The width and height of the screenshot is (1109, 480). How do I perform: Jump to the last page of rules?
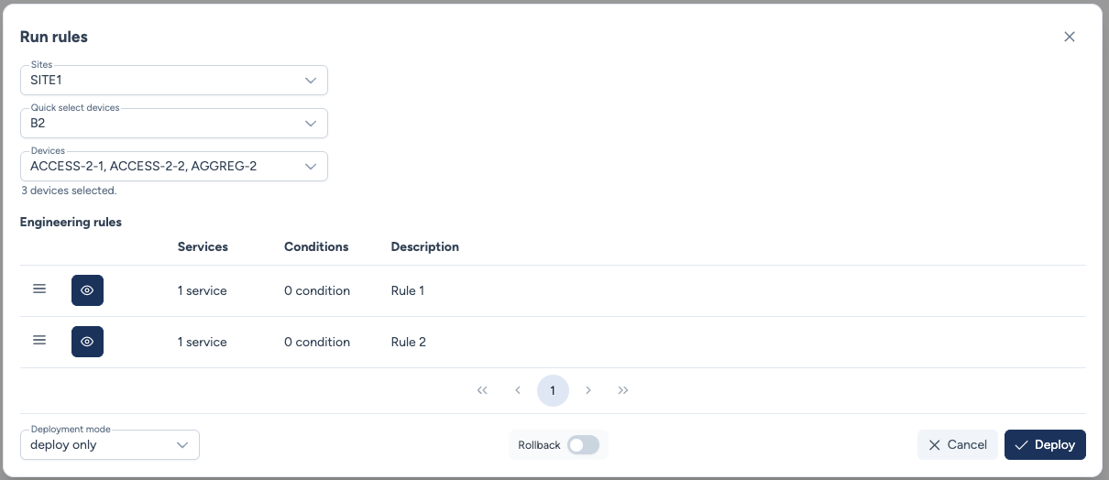(623, 390)
